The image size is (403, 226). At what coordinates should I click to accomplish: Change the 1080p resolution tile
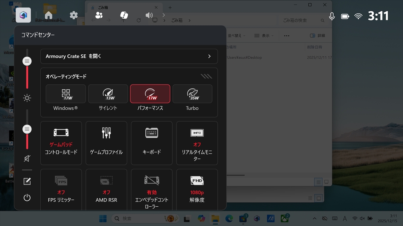pyautogui.click(x=197, y=190)
